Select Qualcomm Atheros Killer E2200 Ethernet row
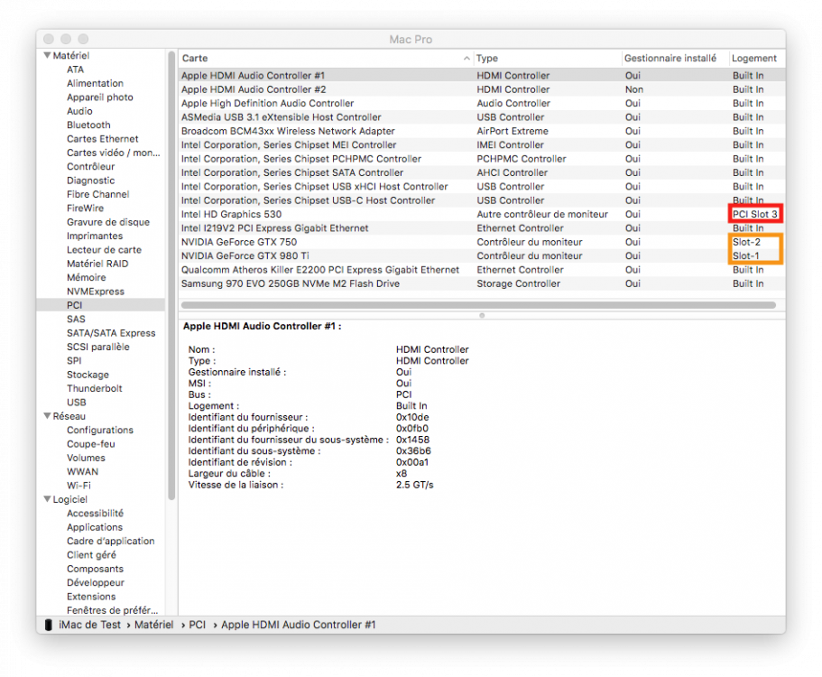The image size is (822, 677). tap(482, 270)
